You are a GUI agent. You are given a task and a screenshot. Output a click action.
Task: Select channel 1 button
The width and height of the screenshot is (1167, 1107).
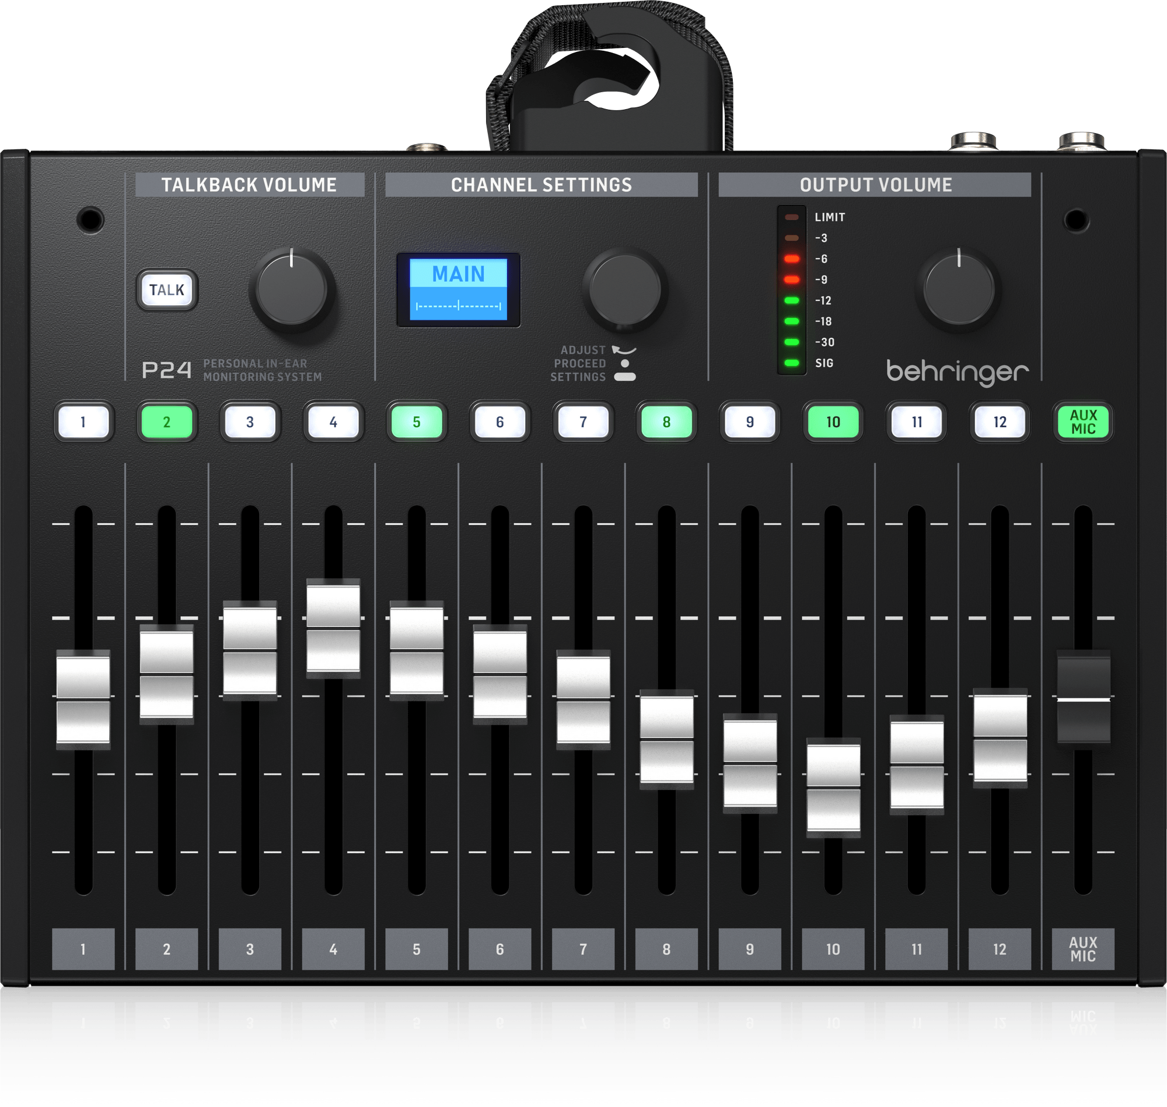pyautogui.click(x=84, y=421)
